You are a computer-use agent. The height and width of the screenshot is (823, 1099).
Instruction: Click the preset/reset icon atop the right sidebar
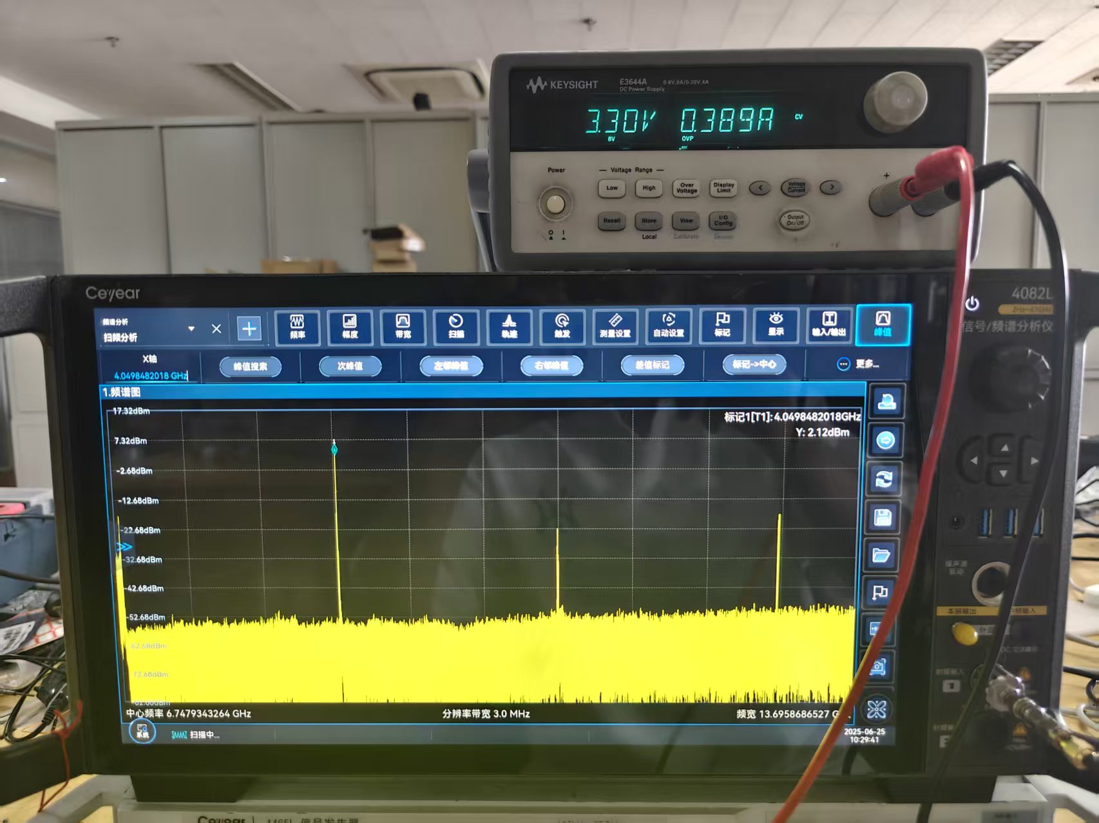click(x=886, y=402)
